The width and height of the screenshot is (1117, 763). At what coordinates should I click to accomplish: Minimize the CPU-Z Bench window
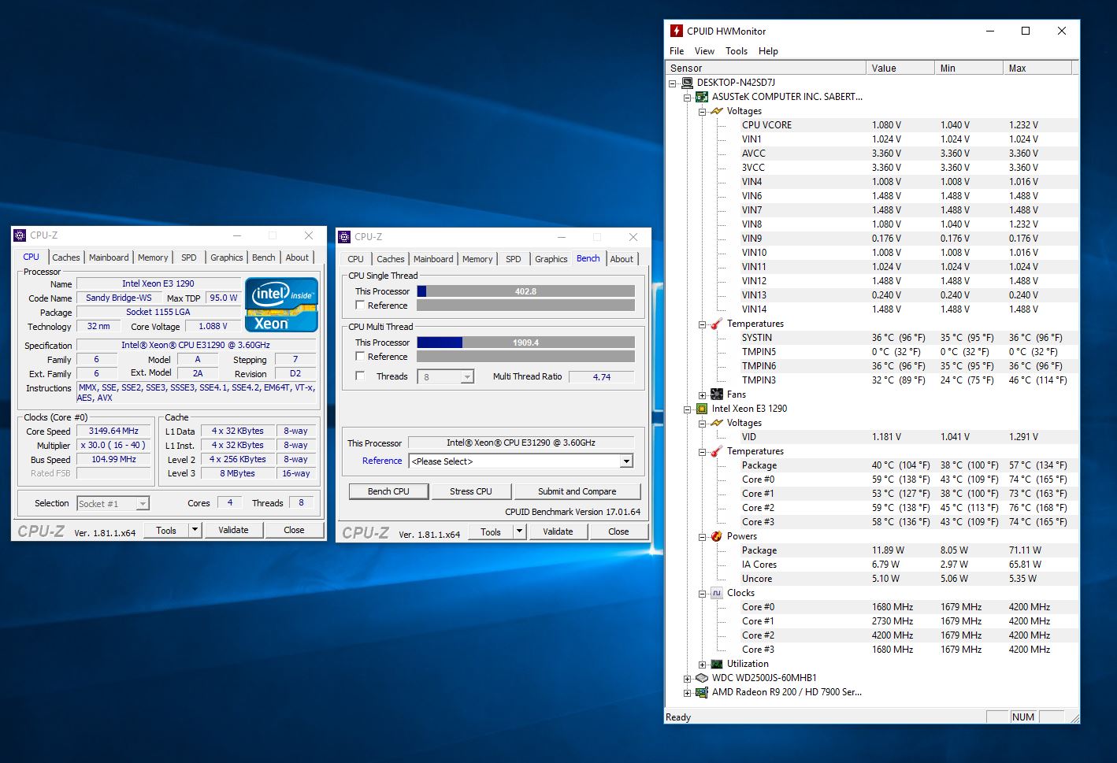pyautogui.click(x=562, y=237)
